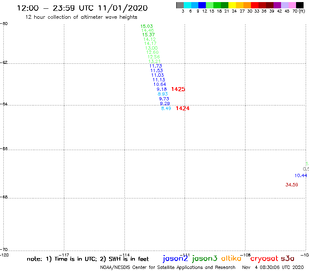This screenshot has height=271, width=309.
Task: Click the jason3 satellite legend label
Action: click(x=204, y=258)
